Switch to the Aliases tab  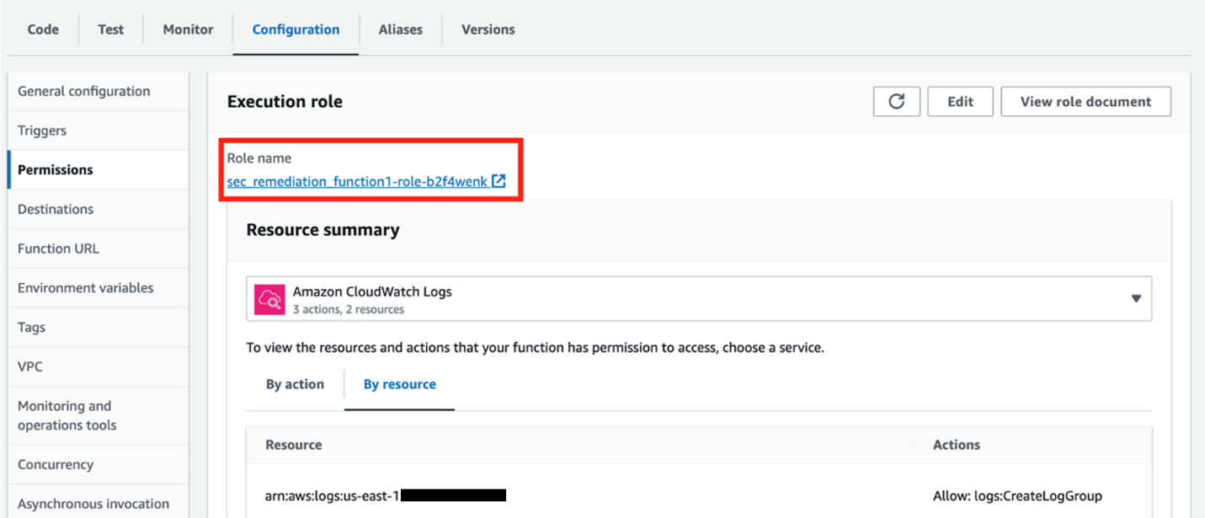click(x=400, y=29)
